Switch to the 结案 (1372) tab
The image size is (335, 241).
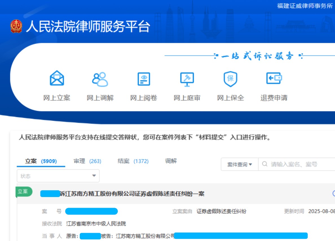pos(133,161)
